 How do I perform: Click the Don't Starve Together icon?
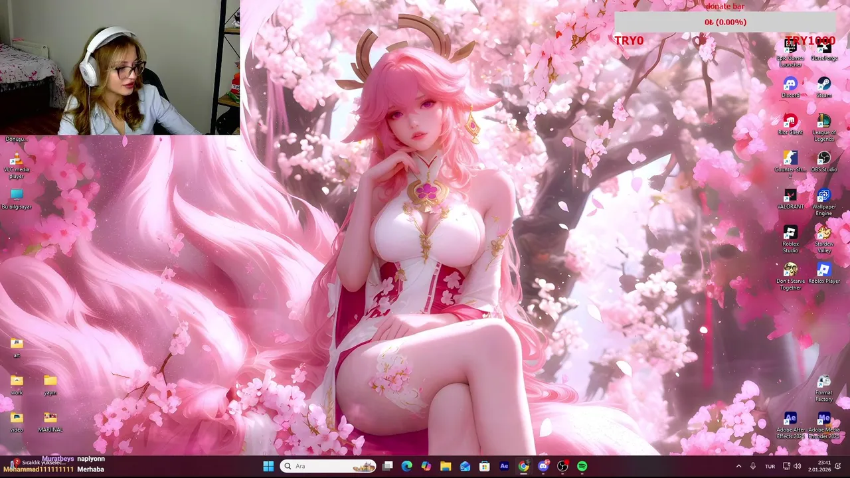790,276
